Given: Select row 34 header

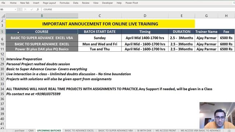Looking at the screenshot, I should tap(2, 89).
